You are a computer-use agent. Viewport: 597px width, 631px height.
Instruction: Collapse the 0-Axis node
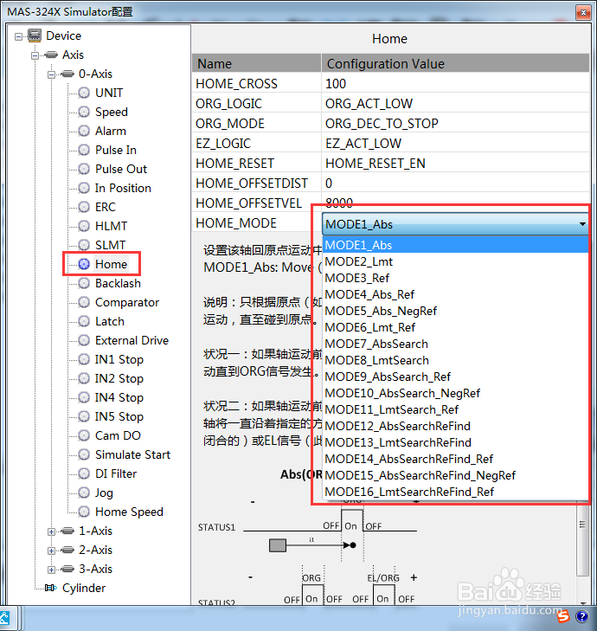(x=51, y=74)
